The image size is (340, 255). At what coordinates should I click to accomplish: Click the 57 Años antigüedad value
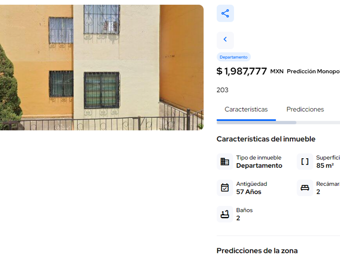(249, 192)
